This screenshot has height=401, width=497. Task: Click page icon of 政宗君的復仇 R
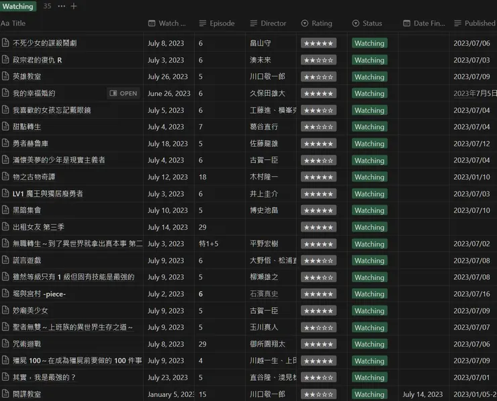5,59
